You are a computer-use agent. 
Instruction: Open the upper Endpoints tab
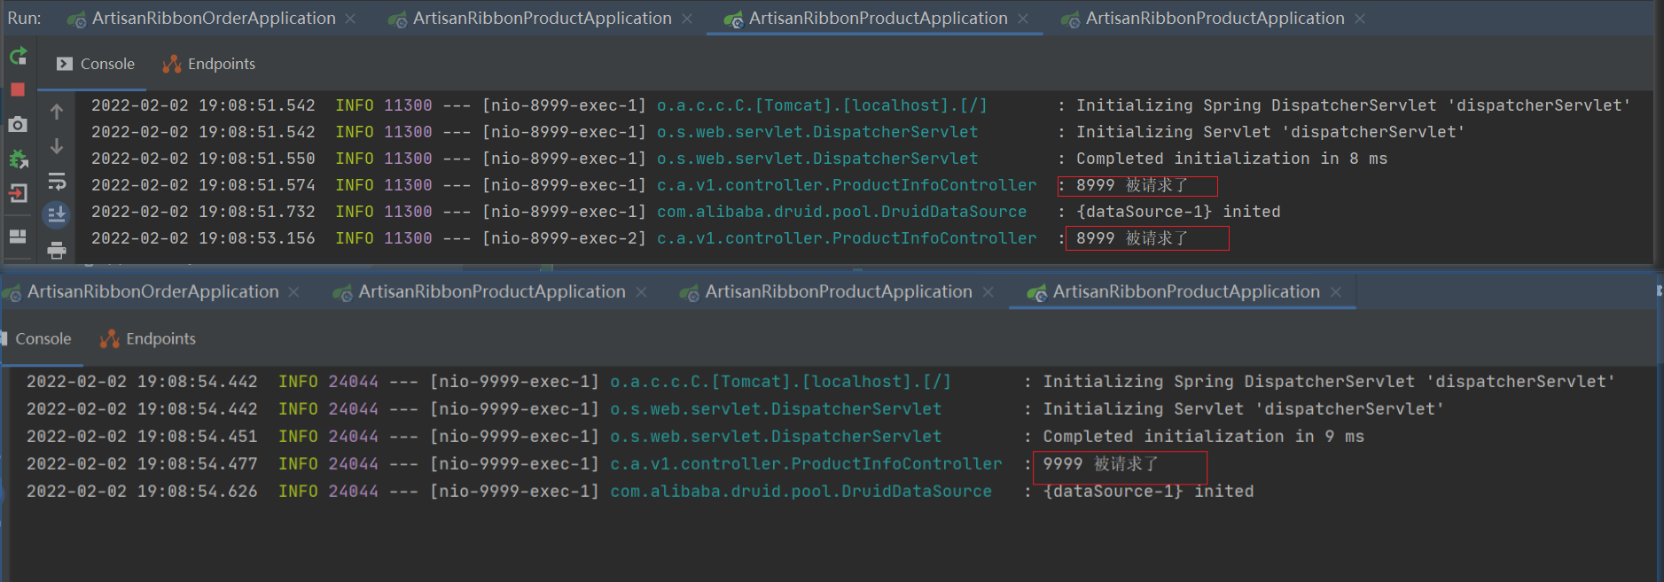click(x=209, y=64)
